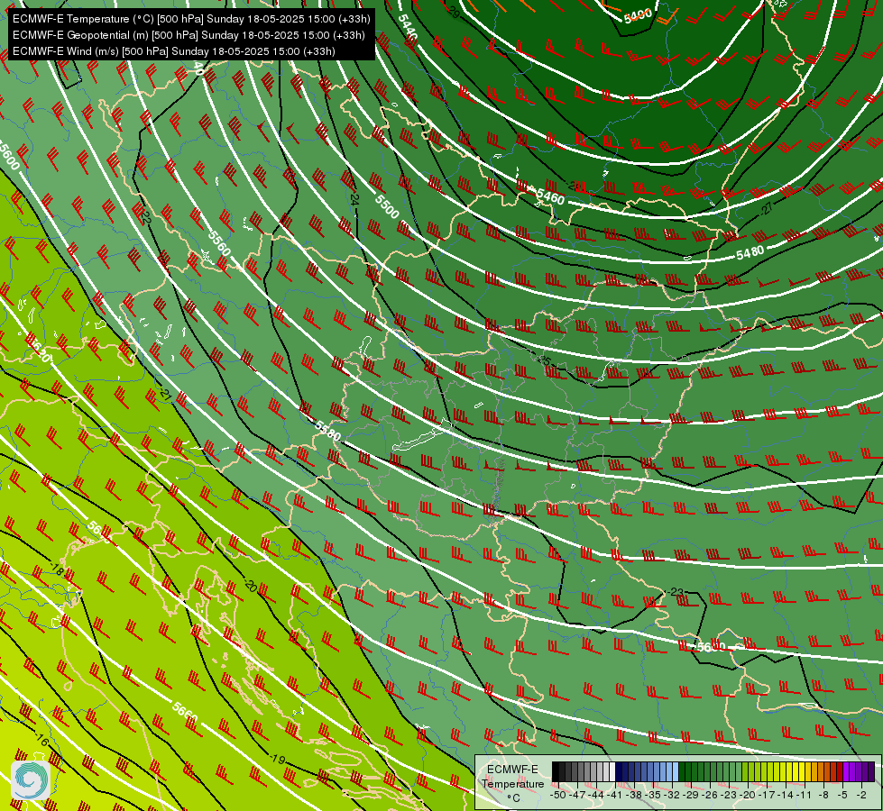
Task: Click the -11 legend tick label
Action: pyautogui.click(x=804, y=795)
